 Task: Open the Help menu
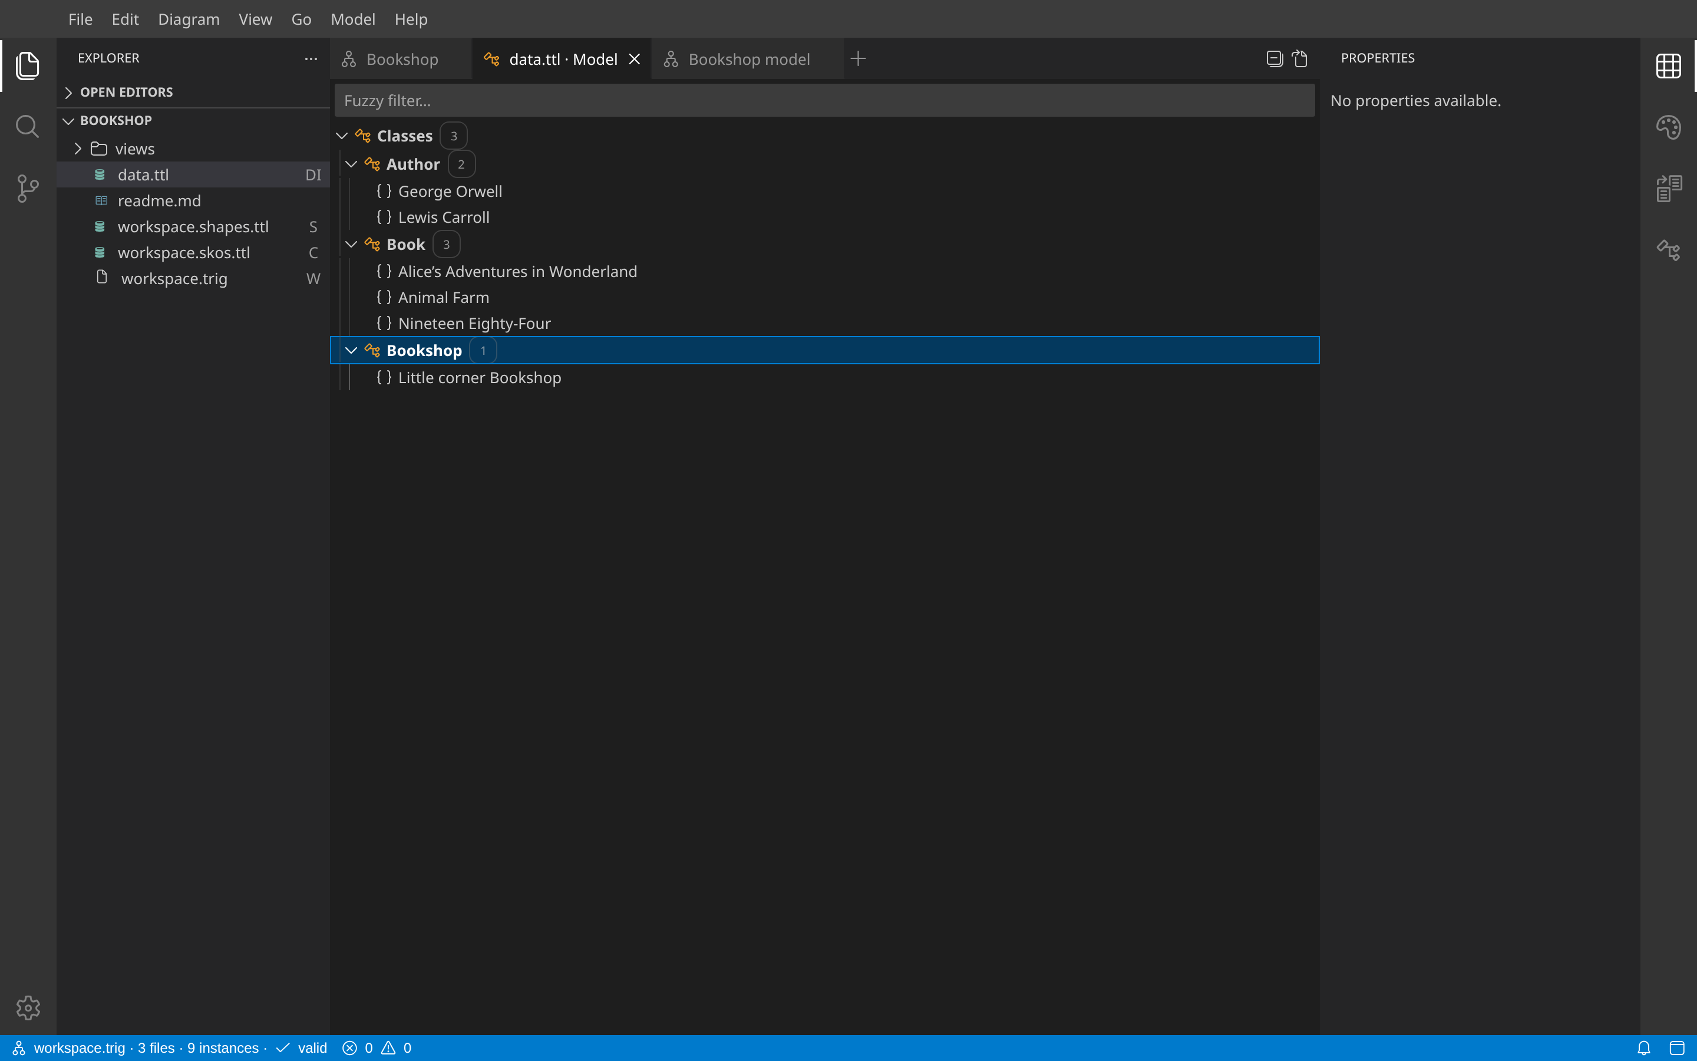point(411,19)
